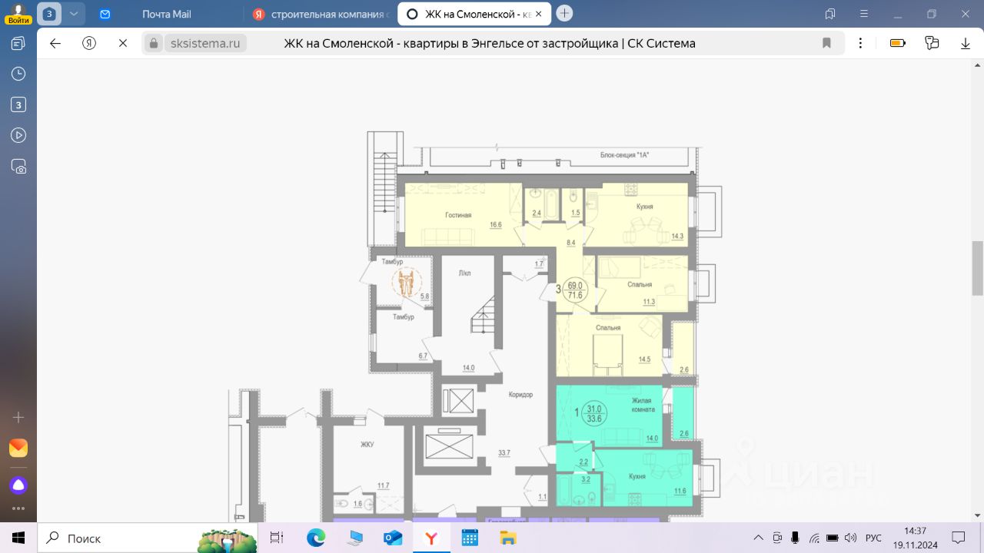
Task: Open the pinned Mail tab icon
Action: pyautogui.click(x=105, y=14)
